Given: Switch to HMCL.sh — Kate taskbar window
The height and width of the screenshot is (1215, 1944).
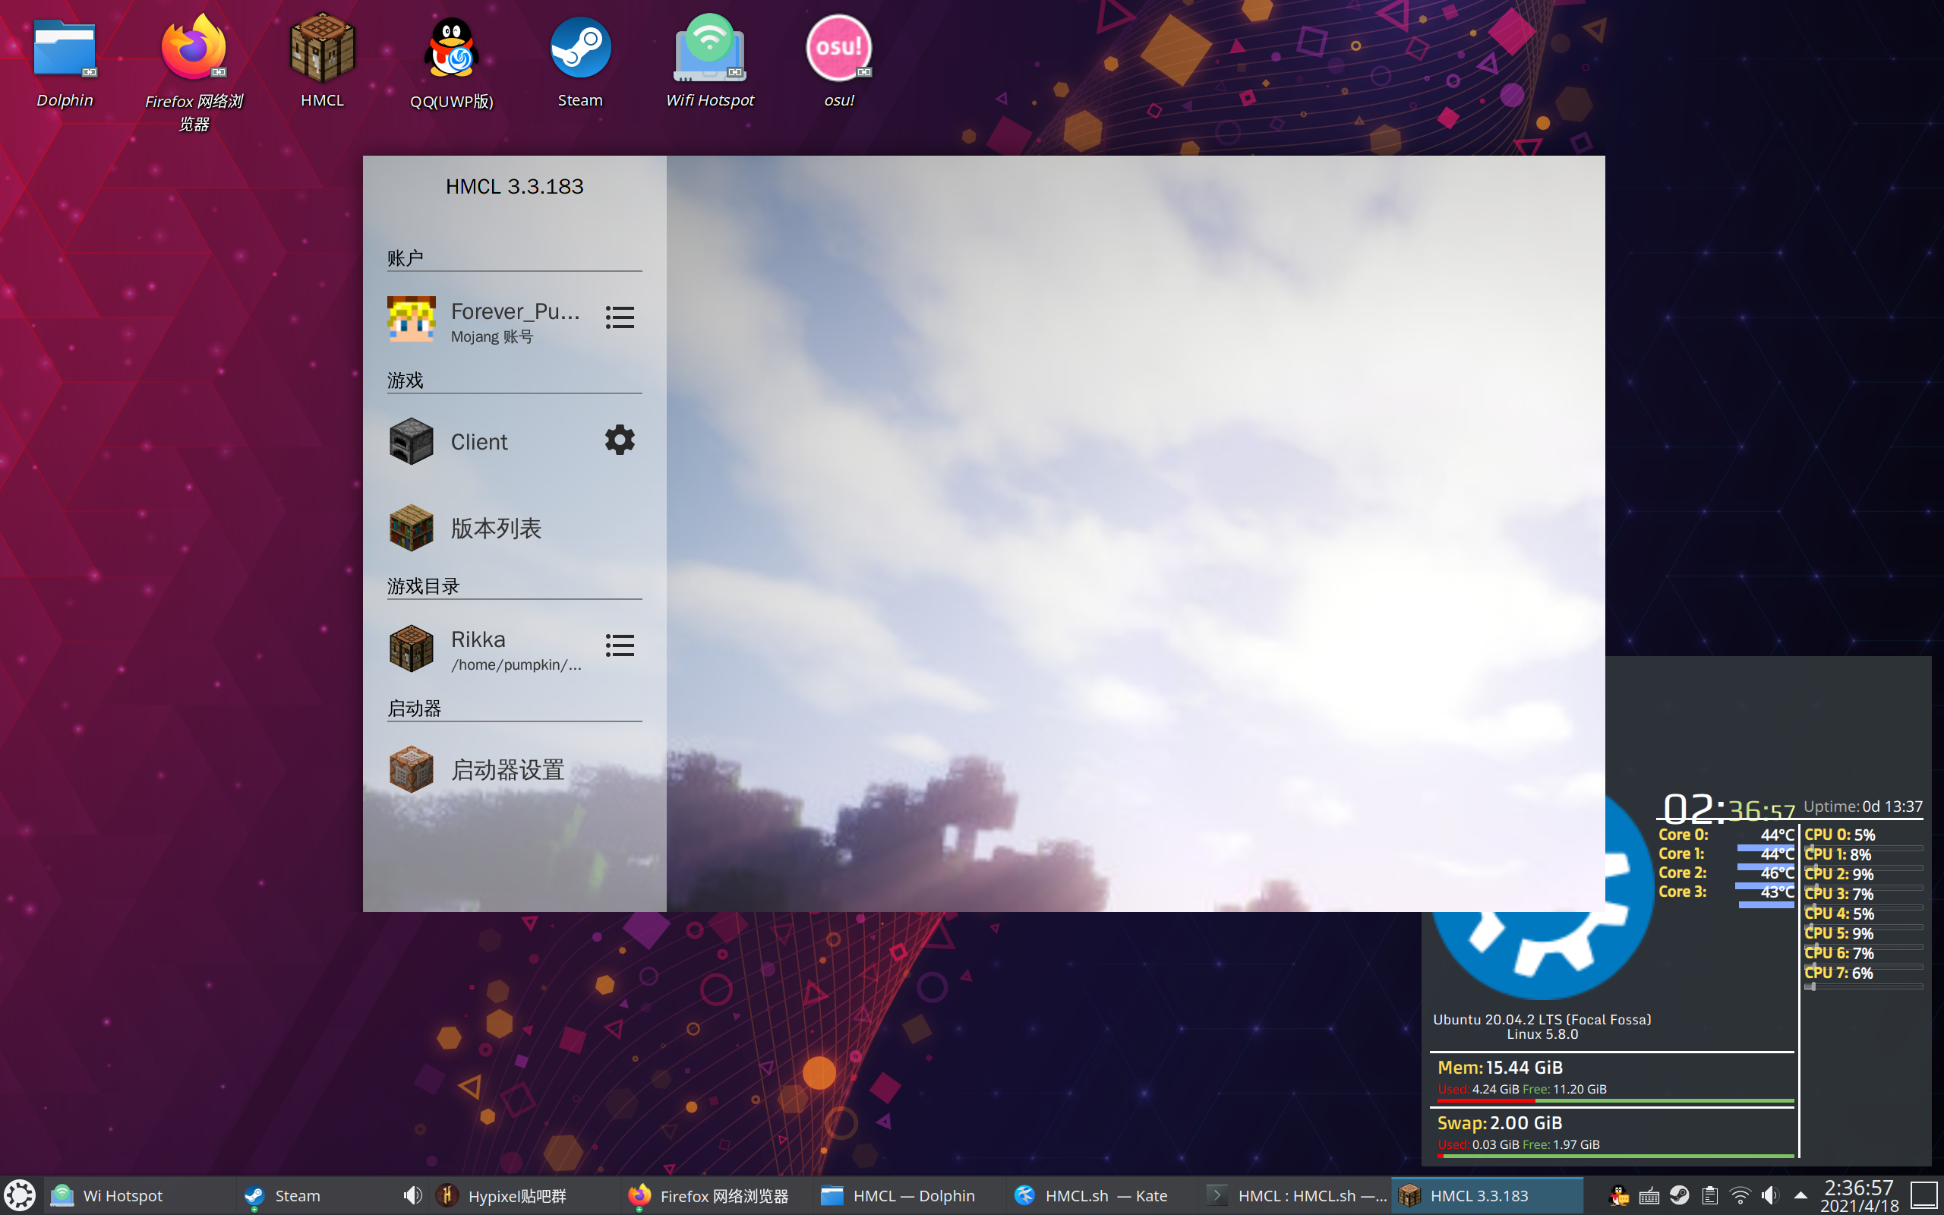Looking at the screenshot, I should (x=1093, y=1196).
